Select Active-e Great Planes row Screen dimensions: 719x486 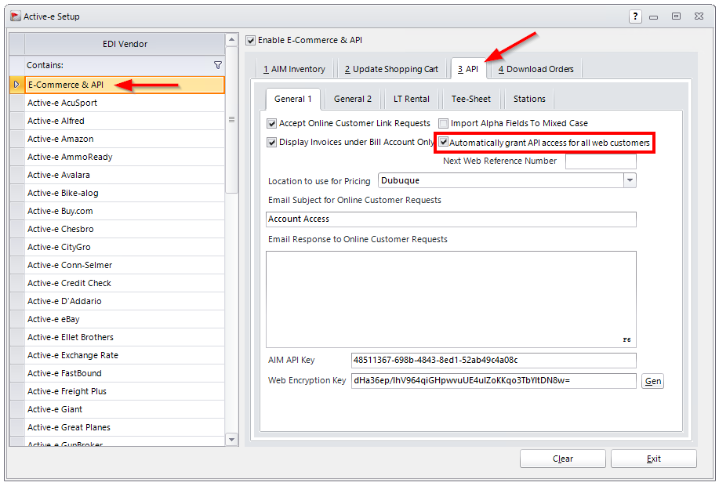[x=124, y=427]
